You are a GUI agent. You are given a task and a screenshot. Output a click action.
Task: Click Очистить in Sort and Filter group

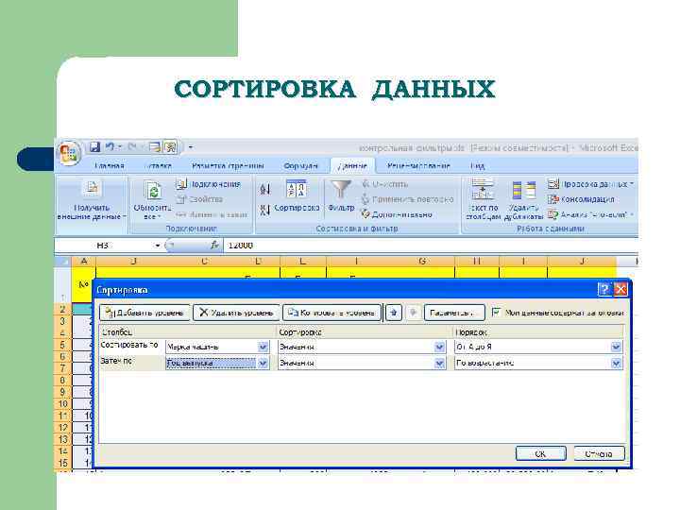tap(385, 184)
